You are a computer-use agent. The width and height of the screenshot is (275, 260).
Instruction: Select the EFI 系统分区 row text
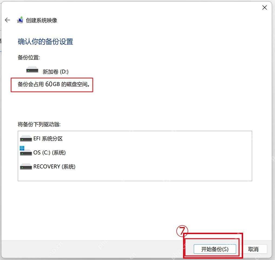click(48, 139)
